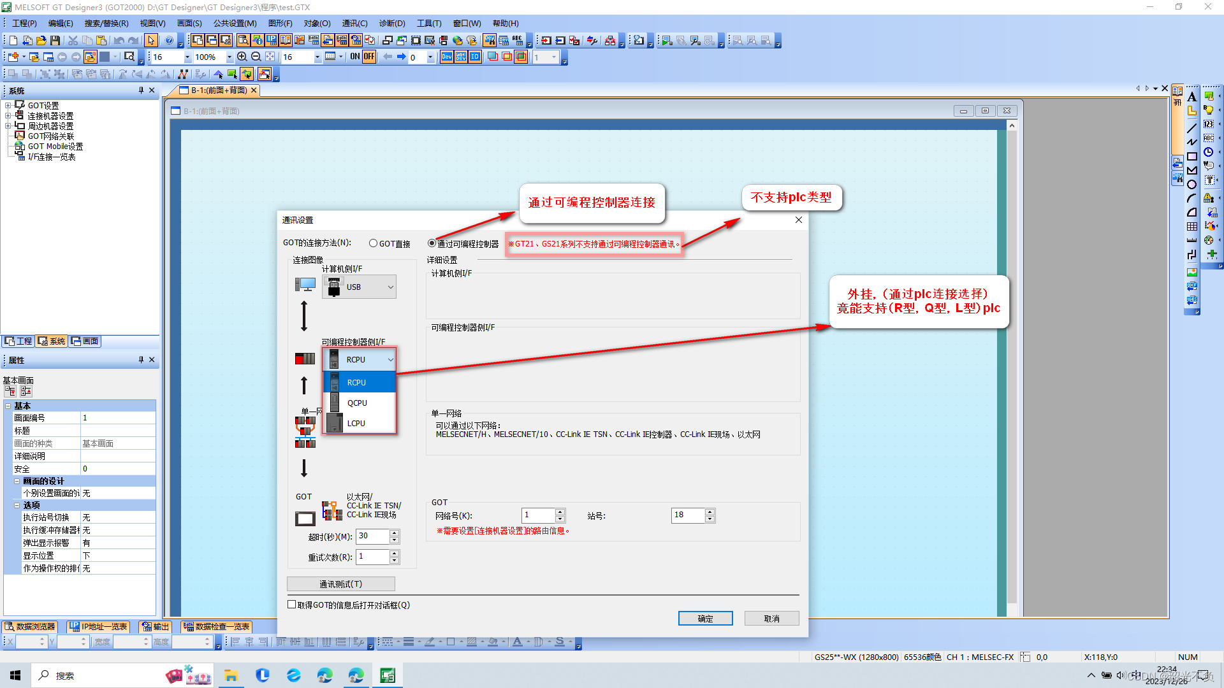Expand the 连接机器设置 tree node

point(8,116)
